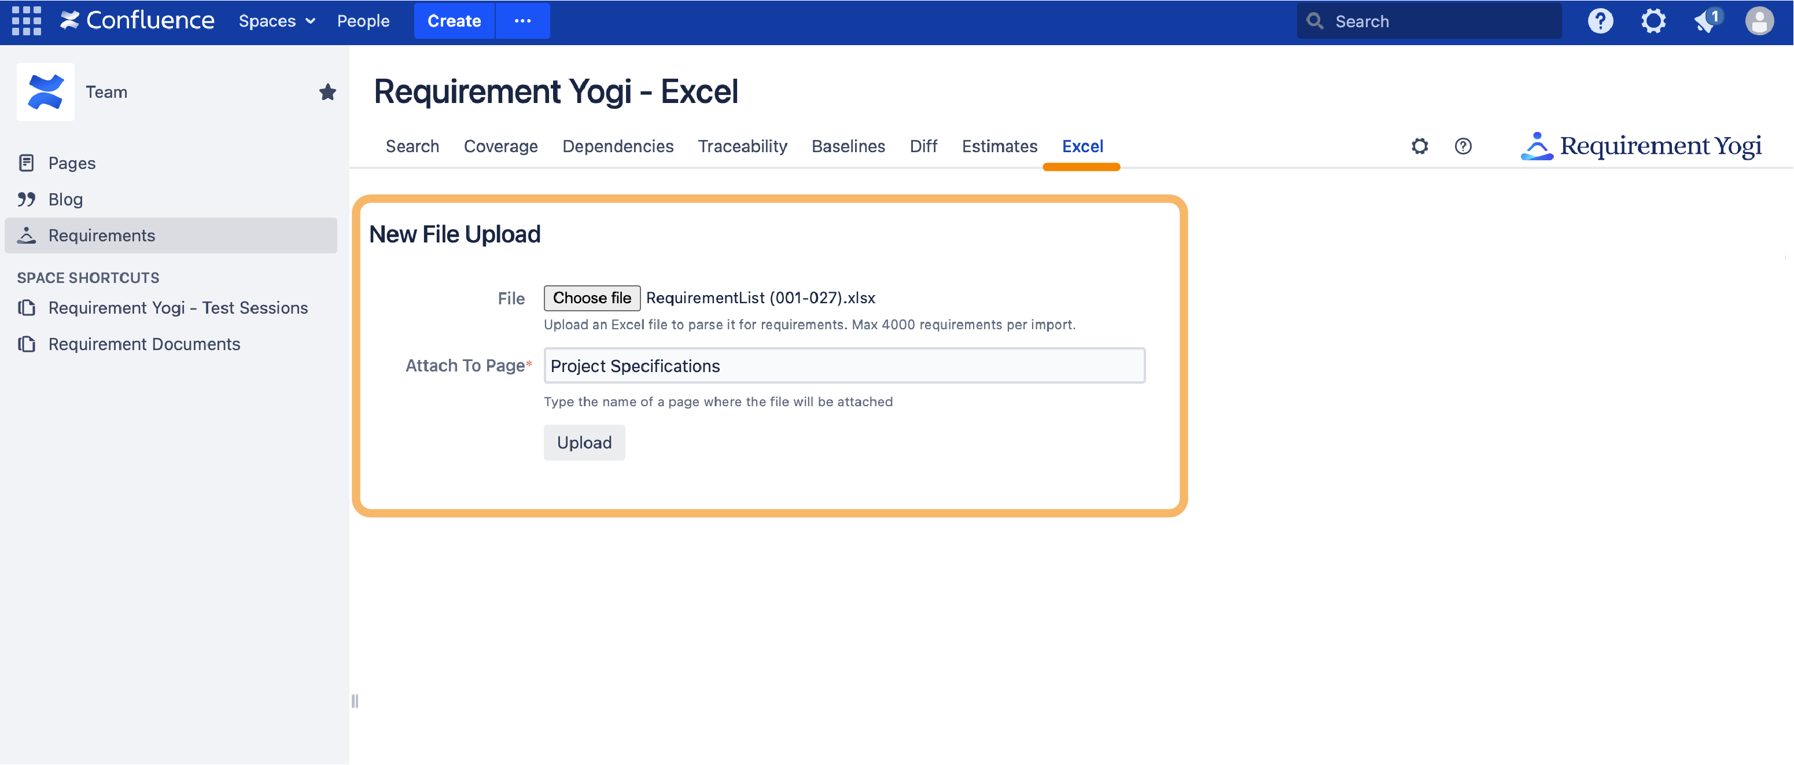
Task: Open Pages from the sidebar
Action: (72, 163)
